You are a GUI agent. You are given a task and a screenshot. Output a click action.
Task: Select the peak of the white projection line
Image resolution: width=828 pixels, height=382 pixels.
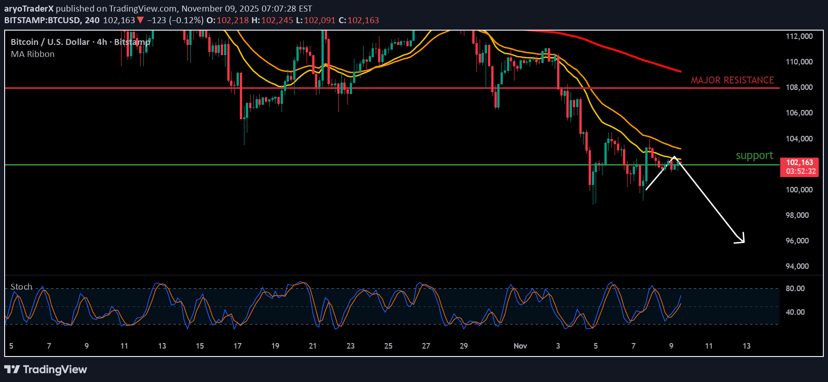pos(674,157)
